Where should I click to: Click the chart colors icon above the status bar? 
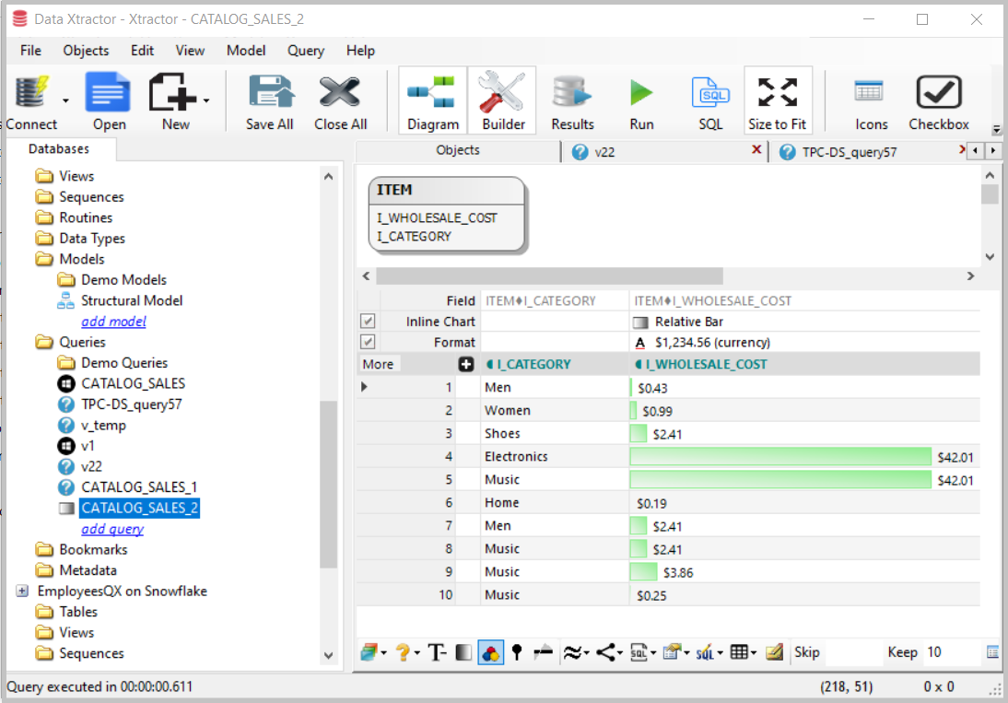[491, 651]
